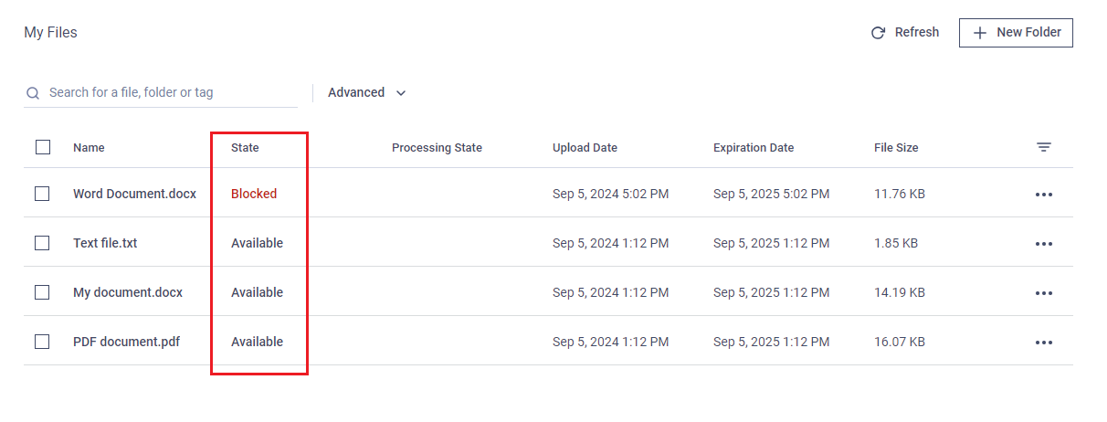The width and height of the screenshot is (1107, 422).
Task: Select the Text file.txt checkbox
Action: (42, 243)
